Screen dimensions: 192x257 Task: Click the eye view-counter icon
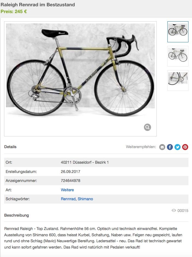pos(174,211)
